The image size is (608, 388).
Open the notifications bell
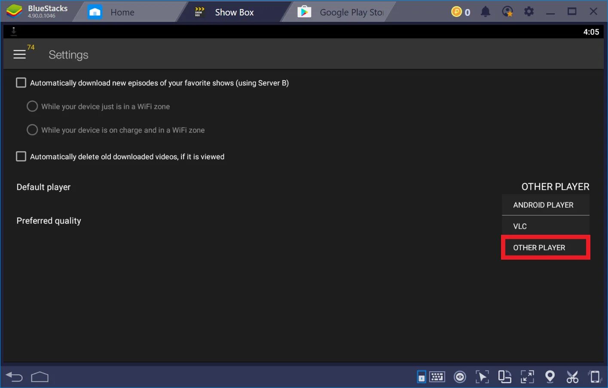pos(486,12)
